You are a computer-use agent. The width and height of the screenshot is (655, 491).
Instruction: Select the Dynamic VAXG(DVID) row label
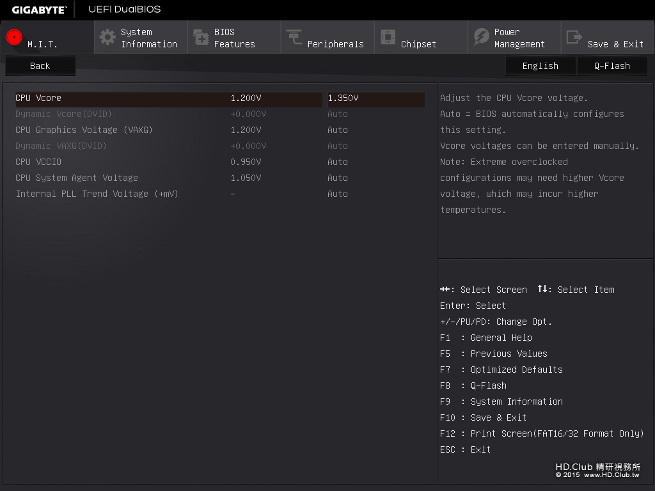tap(61, 146)
